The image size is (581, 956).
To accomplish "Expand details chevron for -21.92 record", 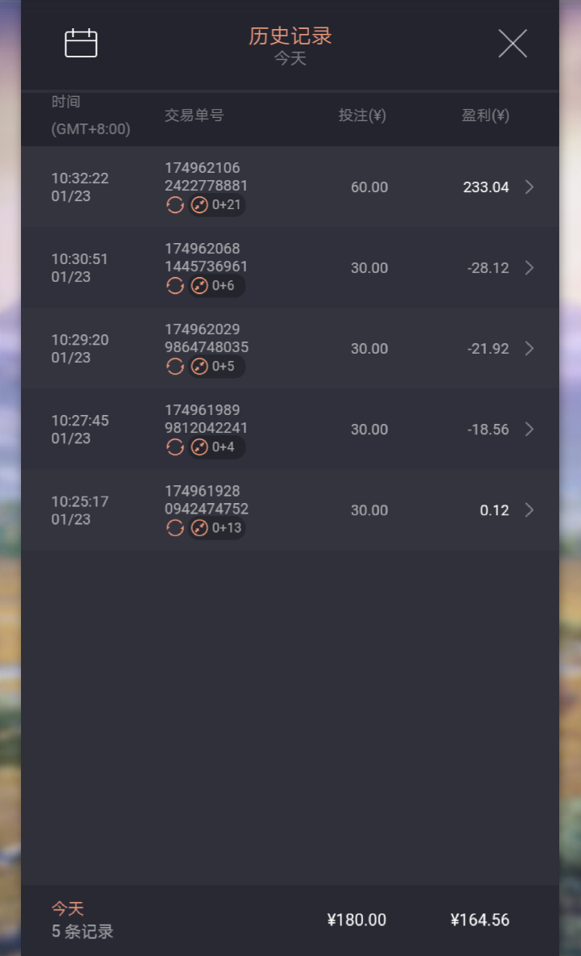I will [529, 348].
